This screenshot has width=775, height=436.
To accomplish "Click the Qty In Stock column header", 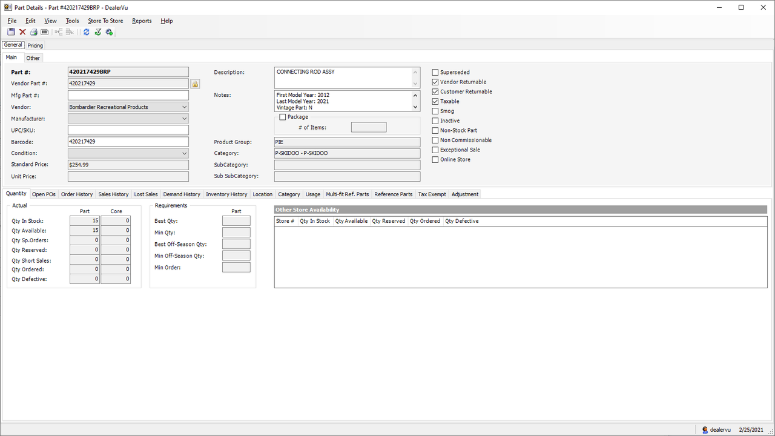I will coord(315,222).
